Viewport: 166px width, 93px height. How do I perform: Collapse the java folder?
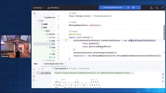42,31
